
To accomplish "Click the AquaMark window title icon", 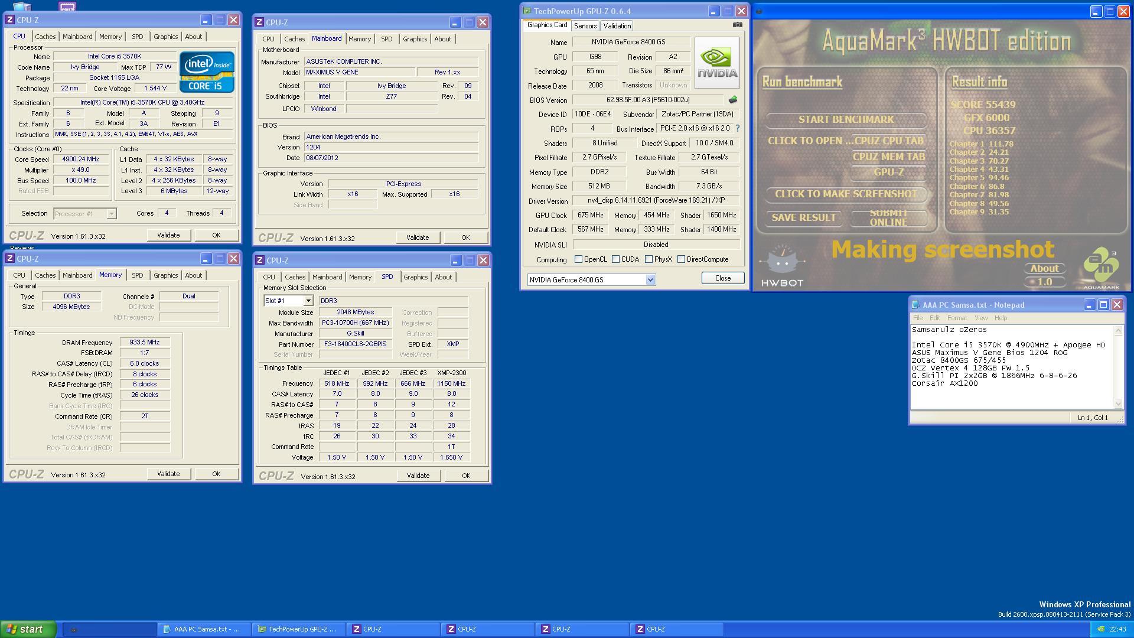I will click(x=760, y=11).
